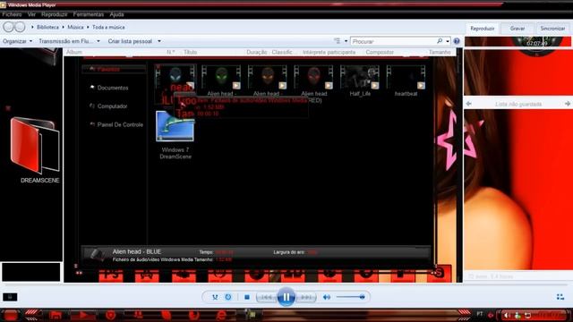
Task: Sort by the Compositor column
Action: [x=380, y=52]
